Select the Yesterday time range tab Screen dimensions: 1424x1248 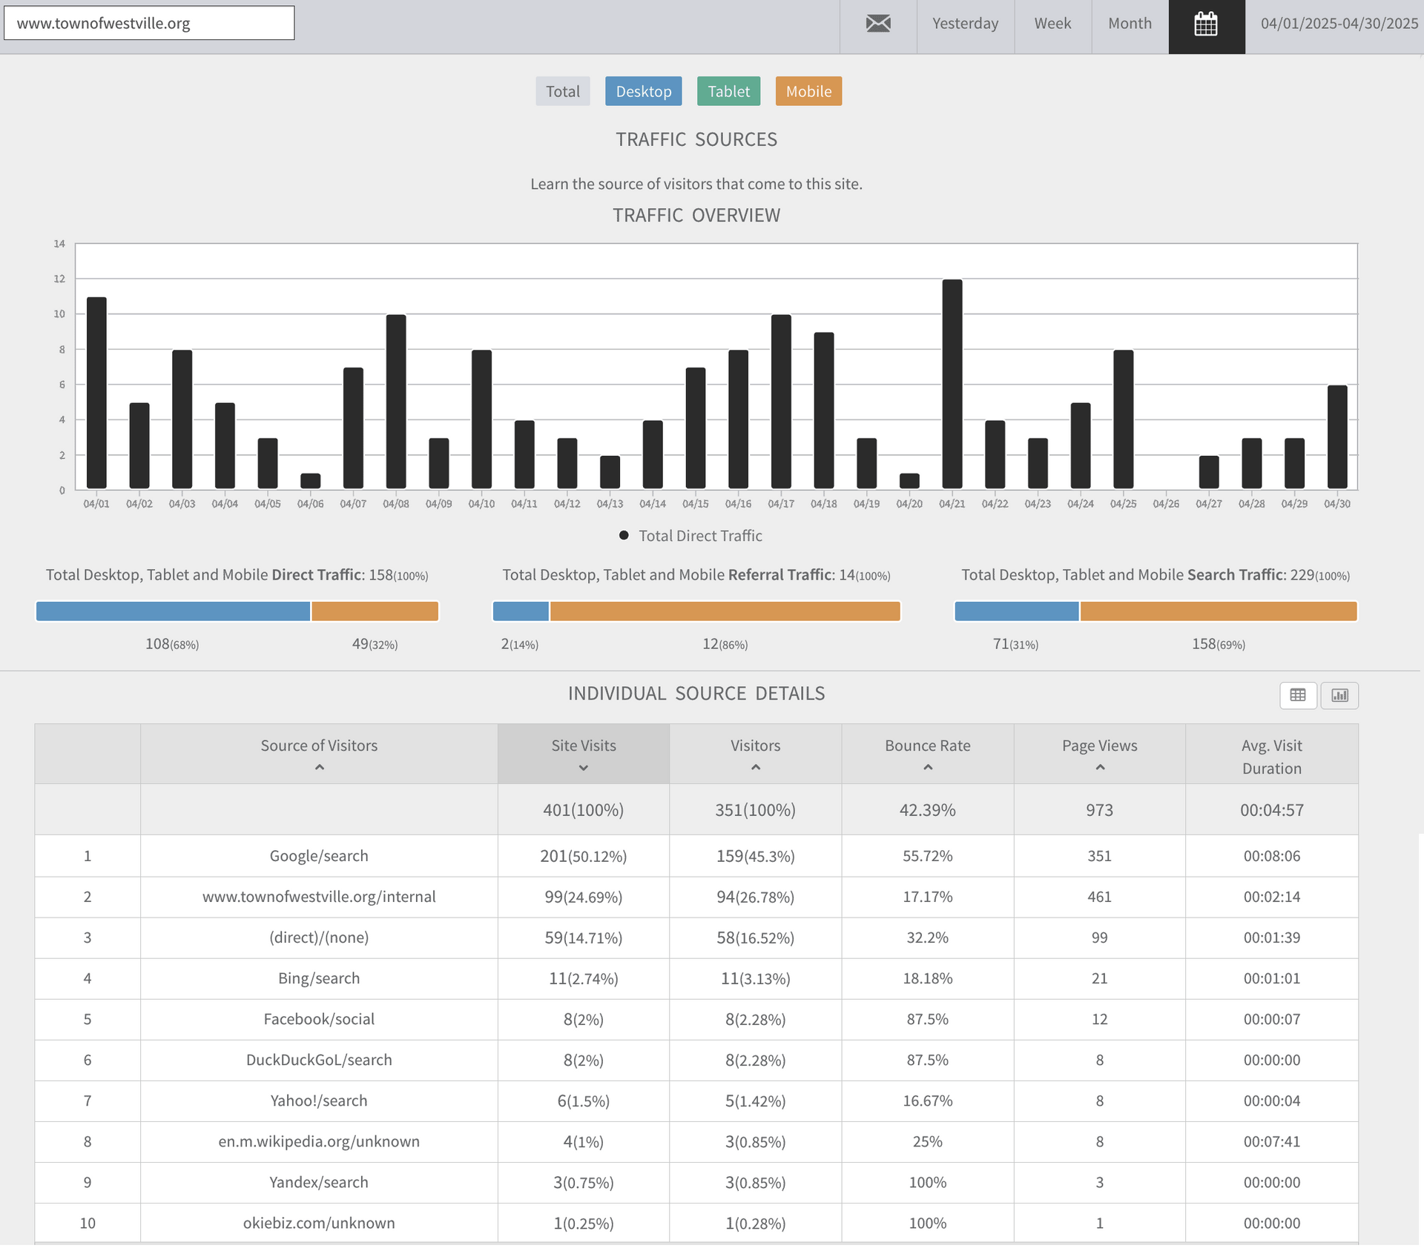(965, 24)
